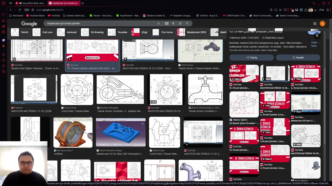This screenshot has width=332, height=186.
Task: Select the Mastercam 2023 filter chip
Action: coord(192,32)
